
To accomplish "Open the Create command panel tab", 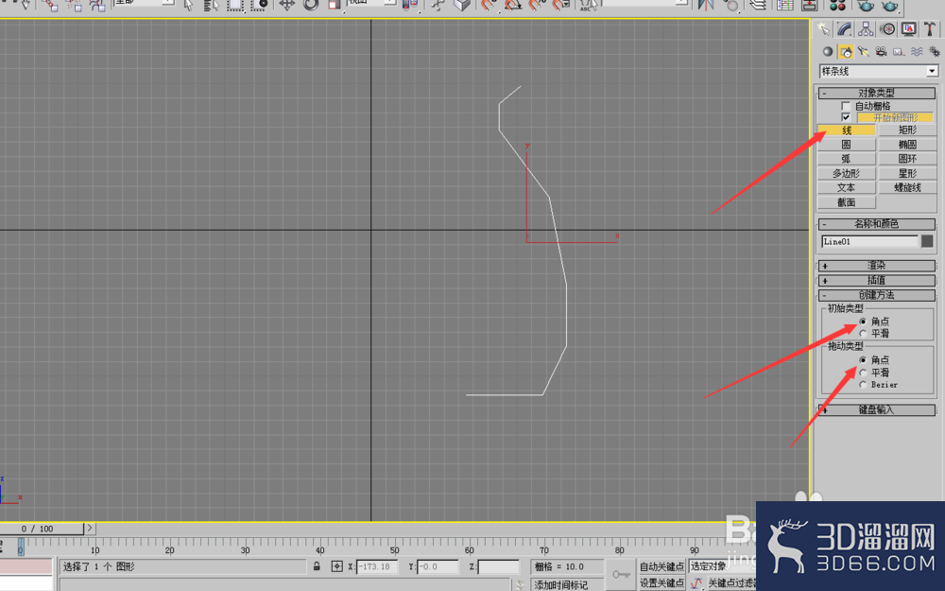I will [x=823, y=29].
